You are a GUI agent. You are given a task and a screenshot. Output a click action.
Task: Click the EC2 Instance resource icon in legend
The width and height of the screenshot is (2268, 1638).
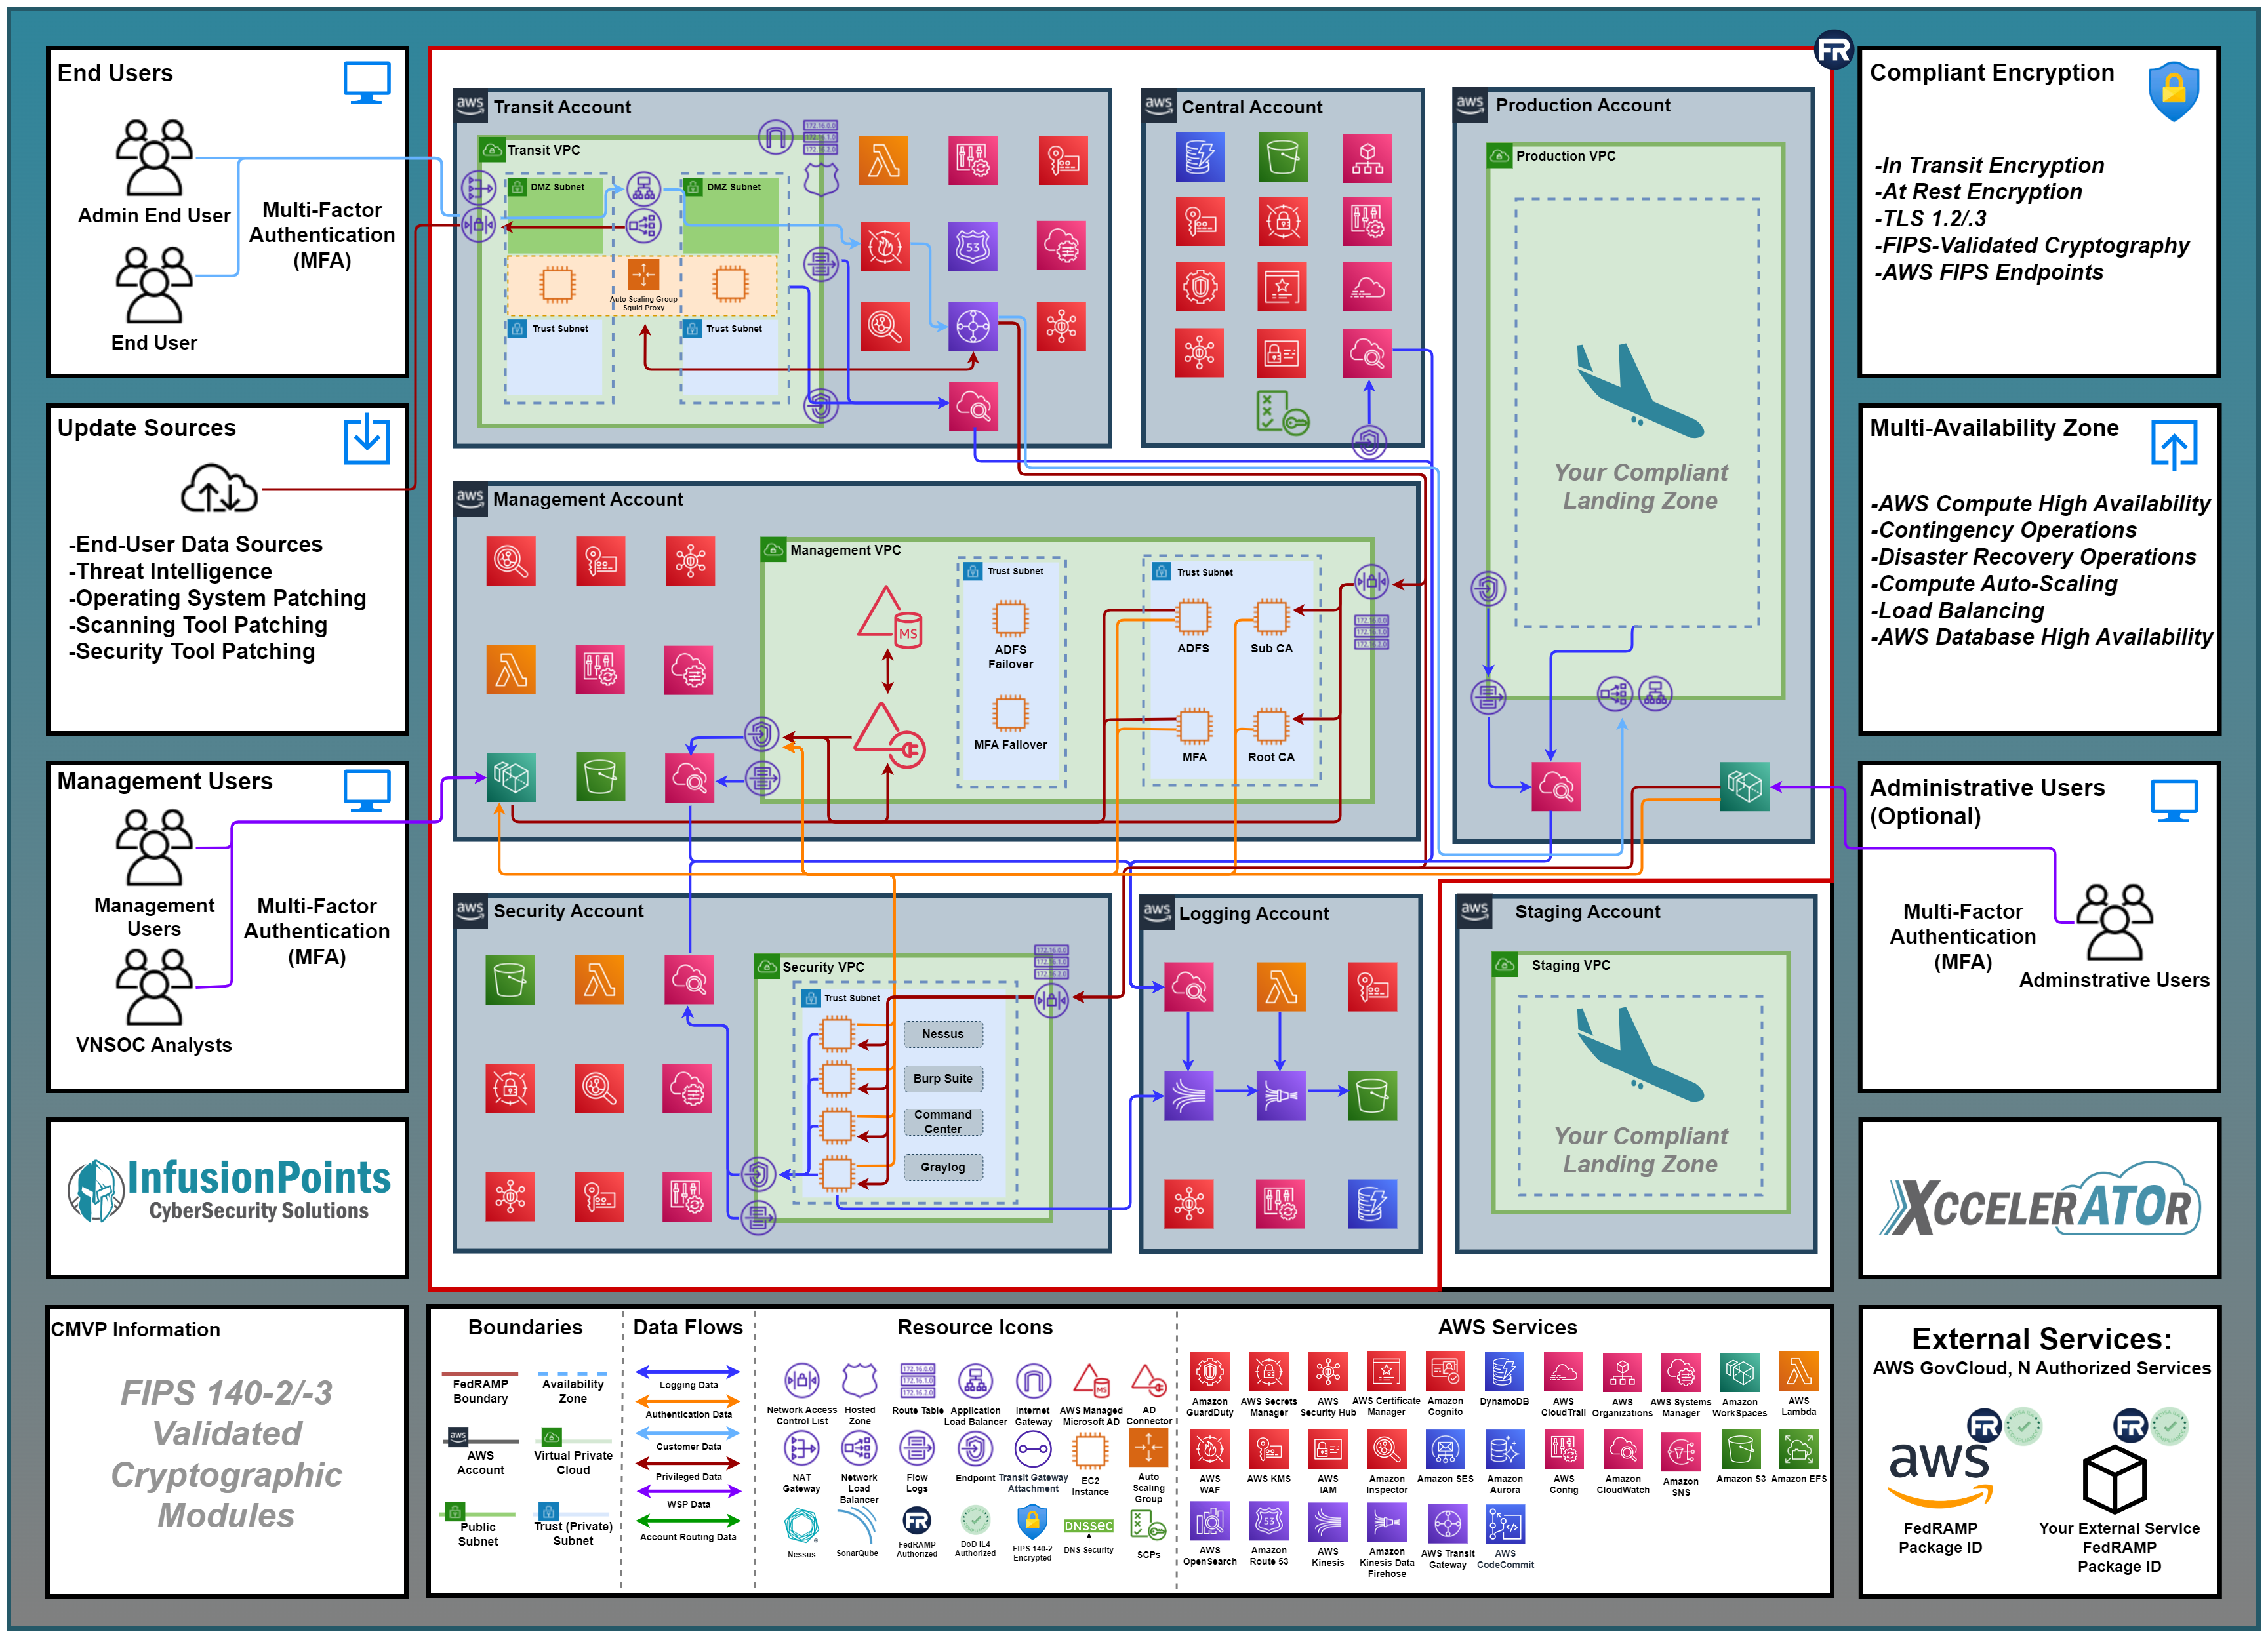tap(1090, 1451)
